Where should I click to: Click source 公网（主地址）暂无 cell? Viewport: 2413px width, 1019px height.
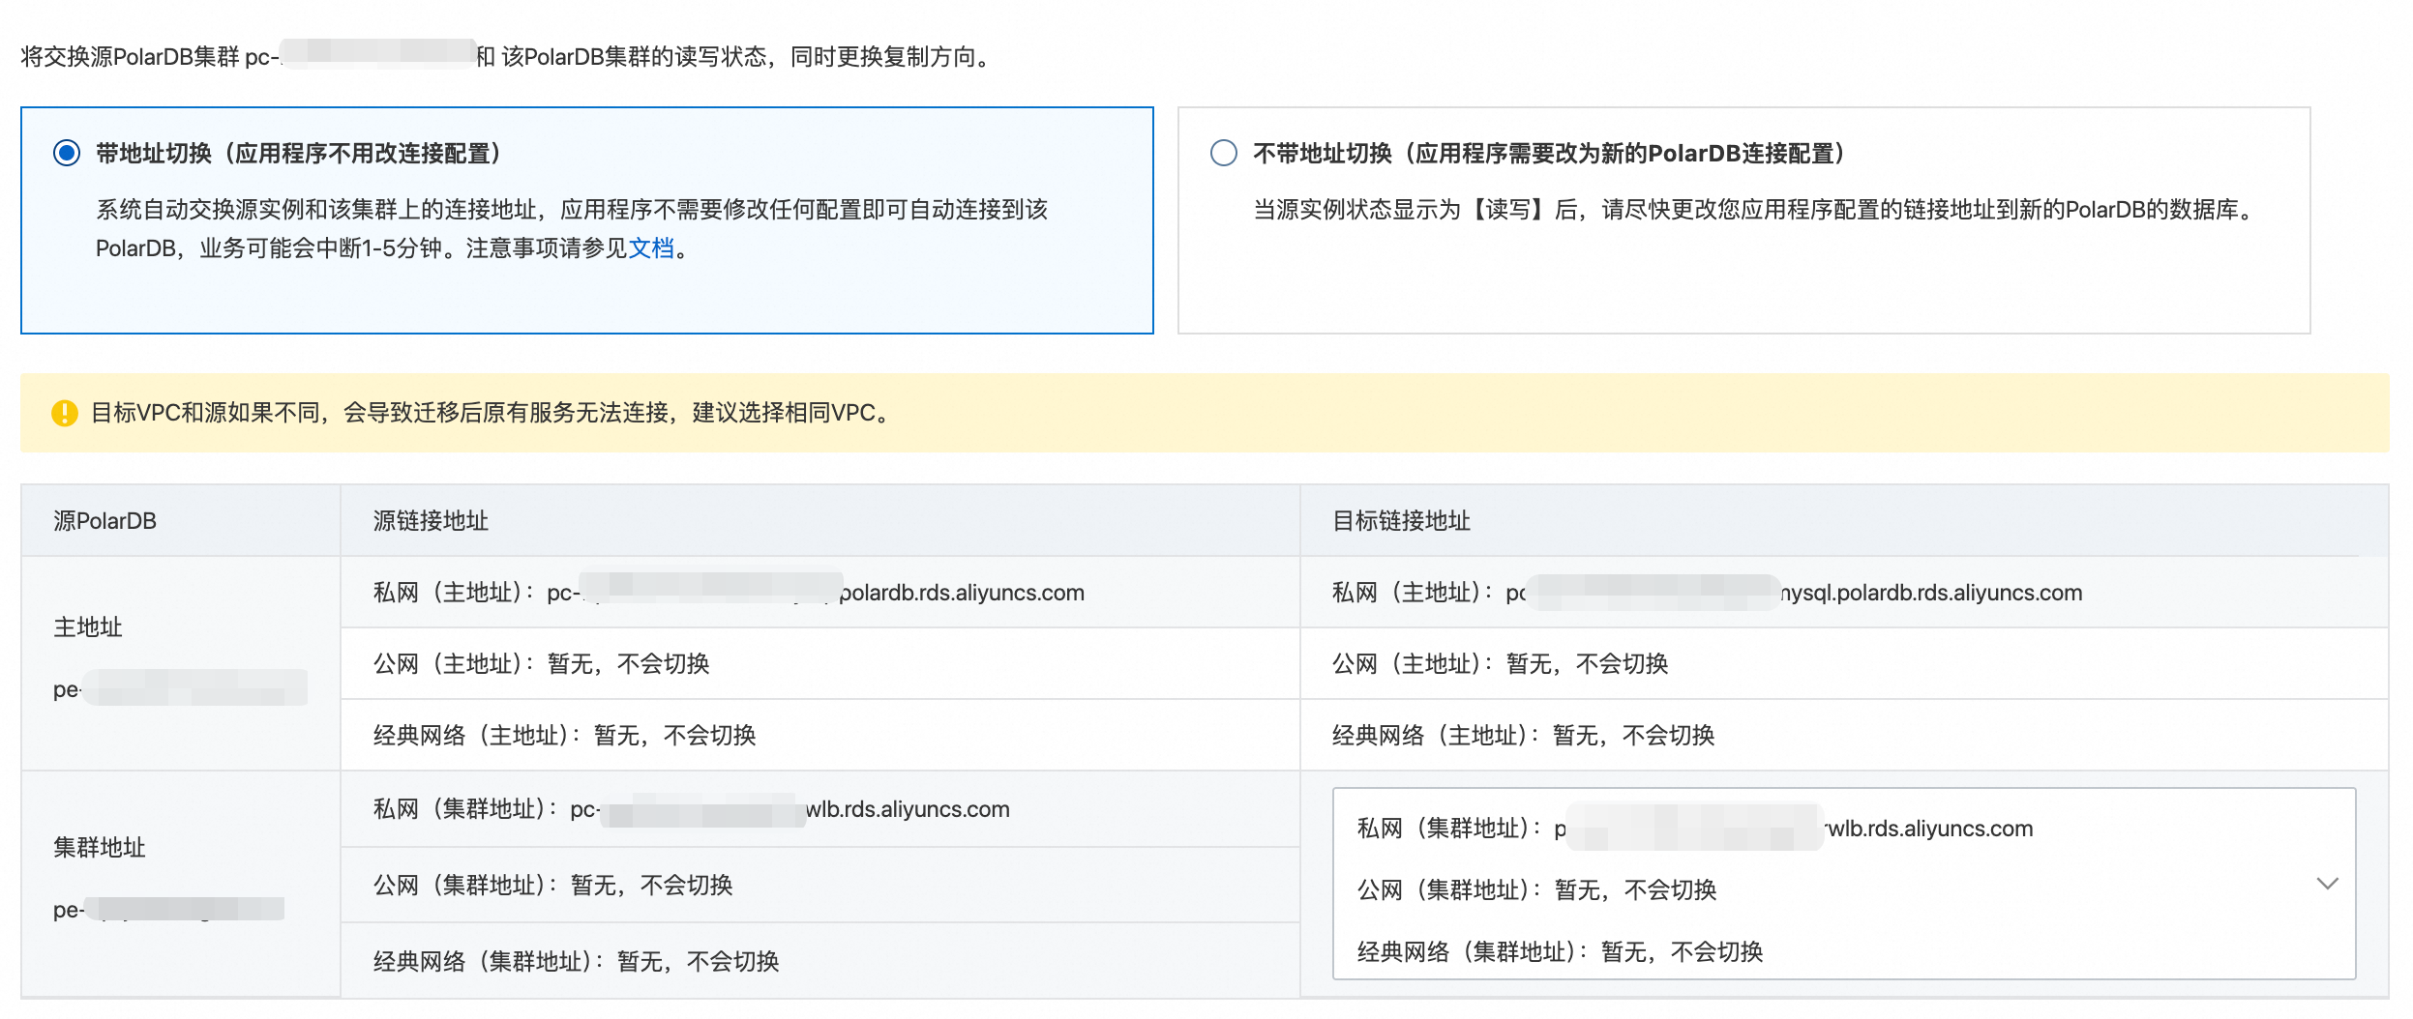(x=820, y=664)
